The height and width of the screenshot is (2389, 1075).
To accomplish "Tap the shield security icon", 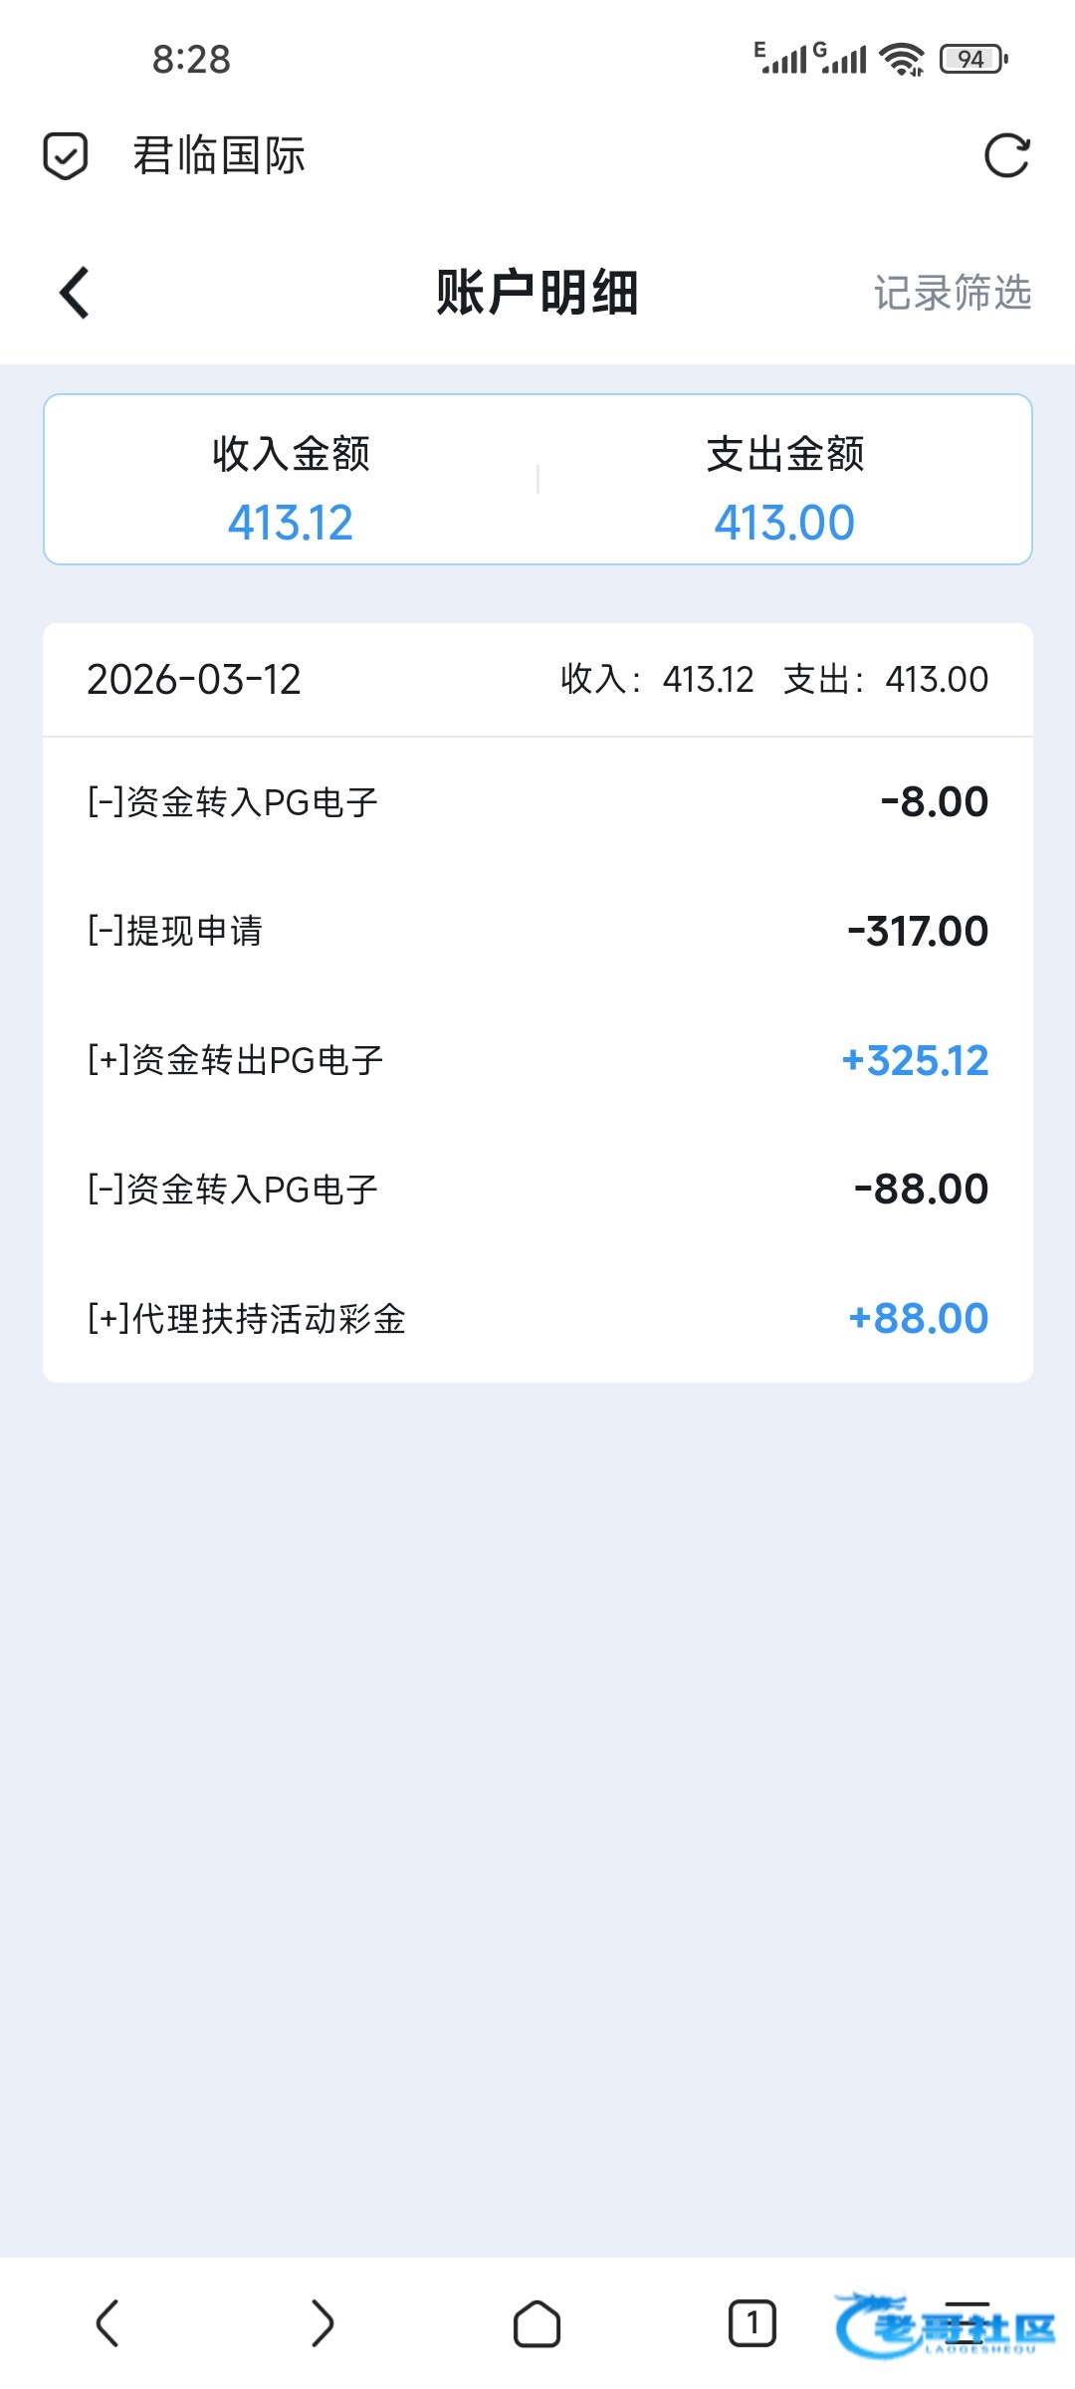I will click(66, 156).
